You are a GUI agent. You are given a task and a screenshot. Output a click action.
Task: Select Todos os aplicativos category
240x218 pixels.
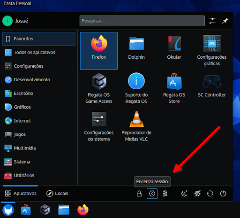(x=39, y=53)
